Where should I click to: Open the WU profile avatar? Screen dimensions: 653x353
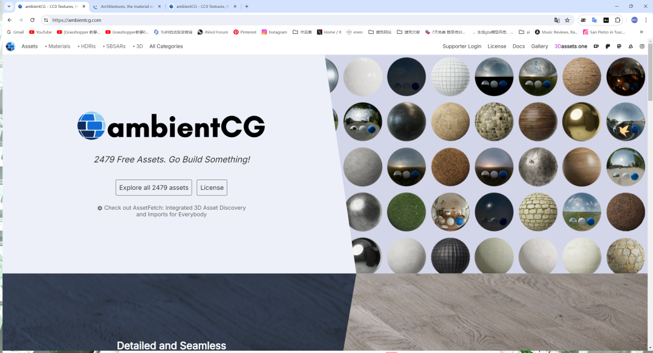634,20
